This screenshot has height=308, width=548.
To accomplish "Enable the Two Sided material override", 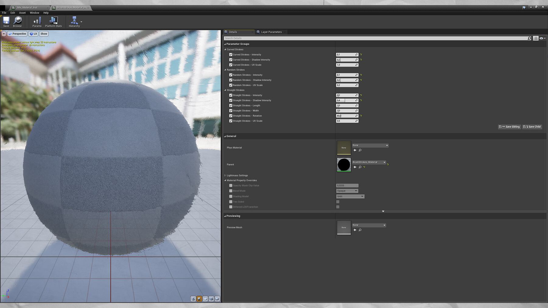I will pos(231,202).
